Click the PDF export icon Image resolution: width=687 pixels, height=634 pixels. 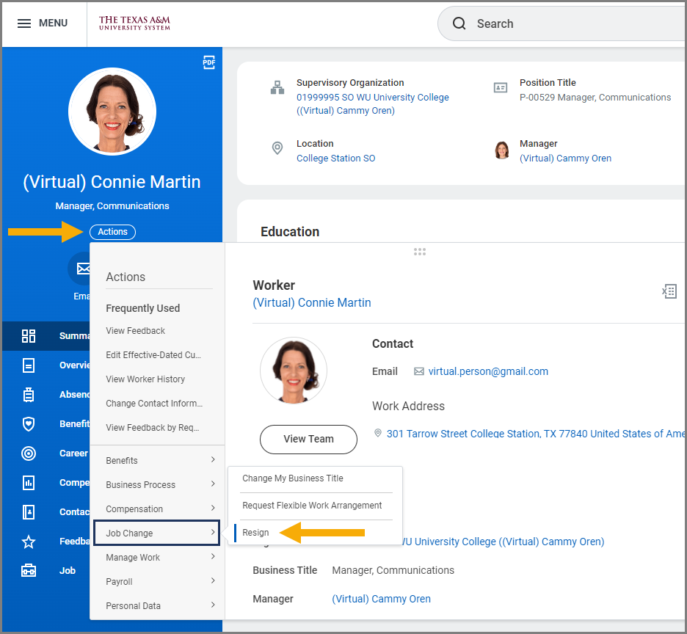pos(209,62)
